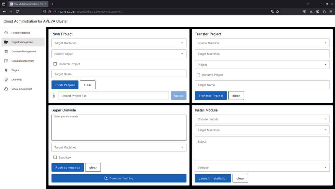Viewport: 335px width, 189px height.
Task: Click the Transfer Project button
Action: 211,96
